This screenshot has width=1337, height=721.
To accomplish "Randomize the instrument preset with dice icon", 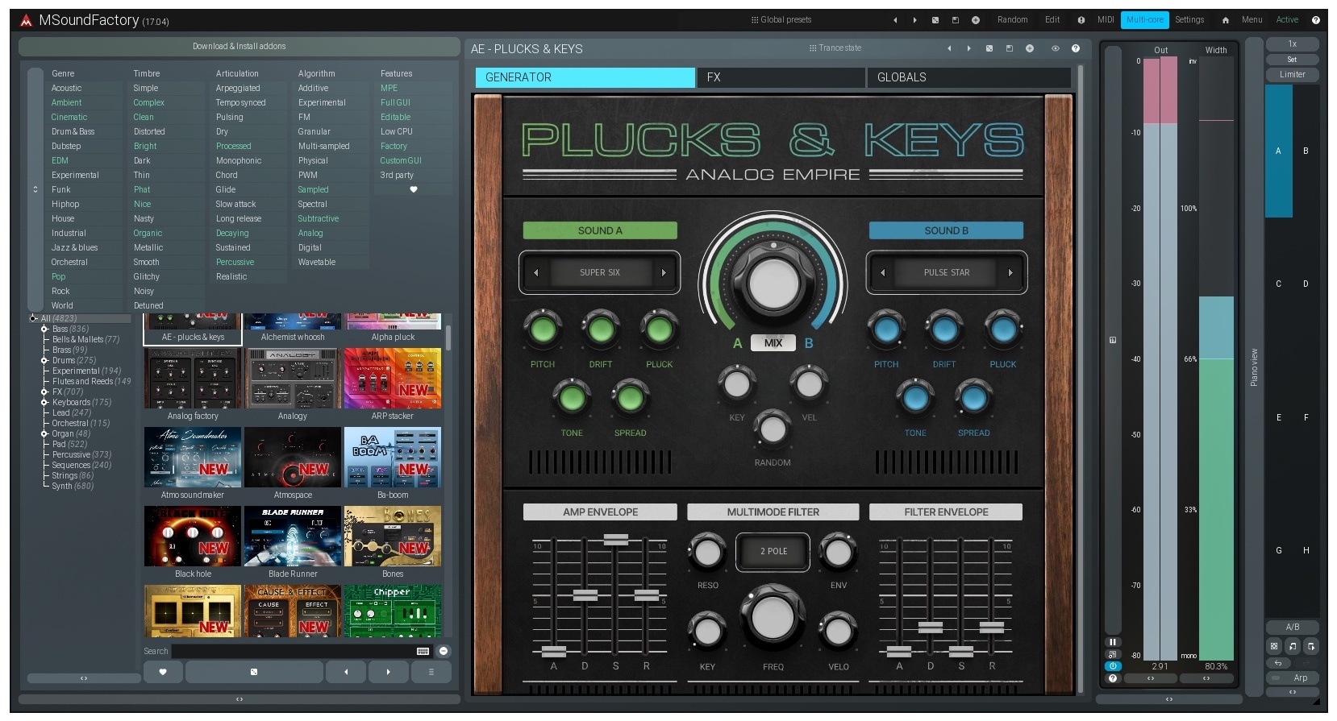I will coord(989,48).
